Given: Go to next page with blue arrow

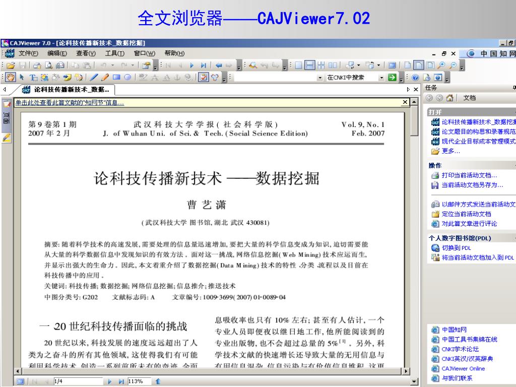Looking at the screenshot, I should pos(191,65).
